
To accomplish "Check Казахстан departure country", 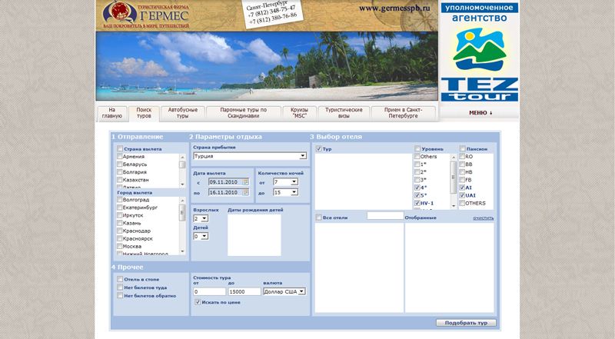I will (120, 180).
